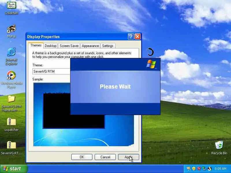The height and width of the screenshot is (173, 231).
Task: Click the Cancel button
Action: click(x=105, y=157)
